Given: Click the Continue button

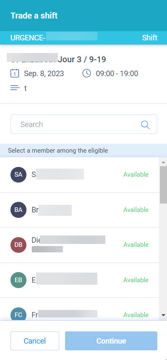Looking at the screenshot, I should pyautogui.click(x=111, y=341).
